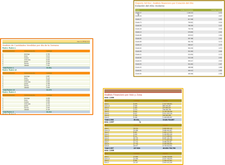
Task: Select the 'Cliente 27' row
Action: pos(138,13)
